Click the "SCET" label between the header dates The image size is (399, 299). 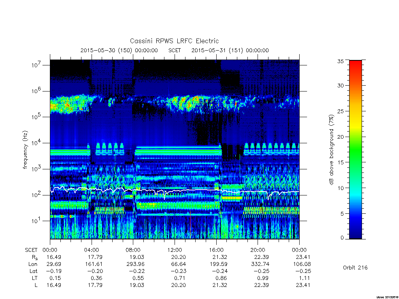click(x=175, y=50)
